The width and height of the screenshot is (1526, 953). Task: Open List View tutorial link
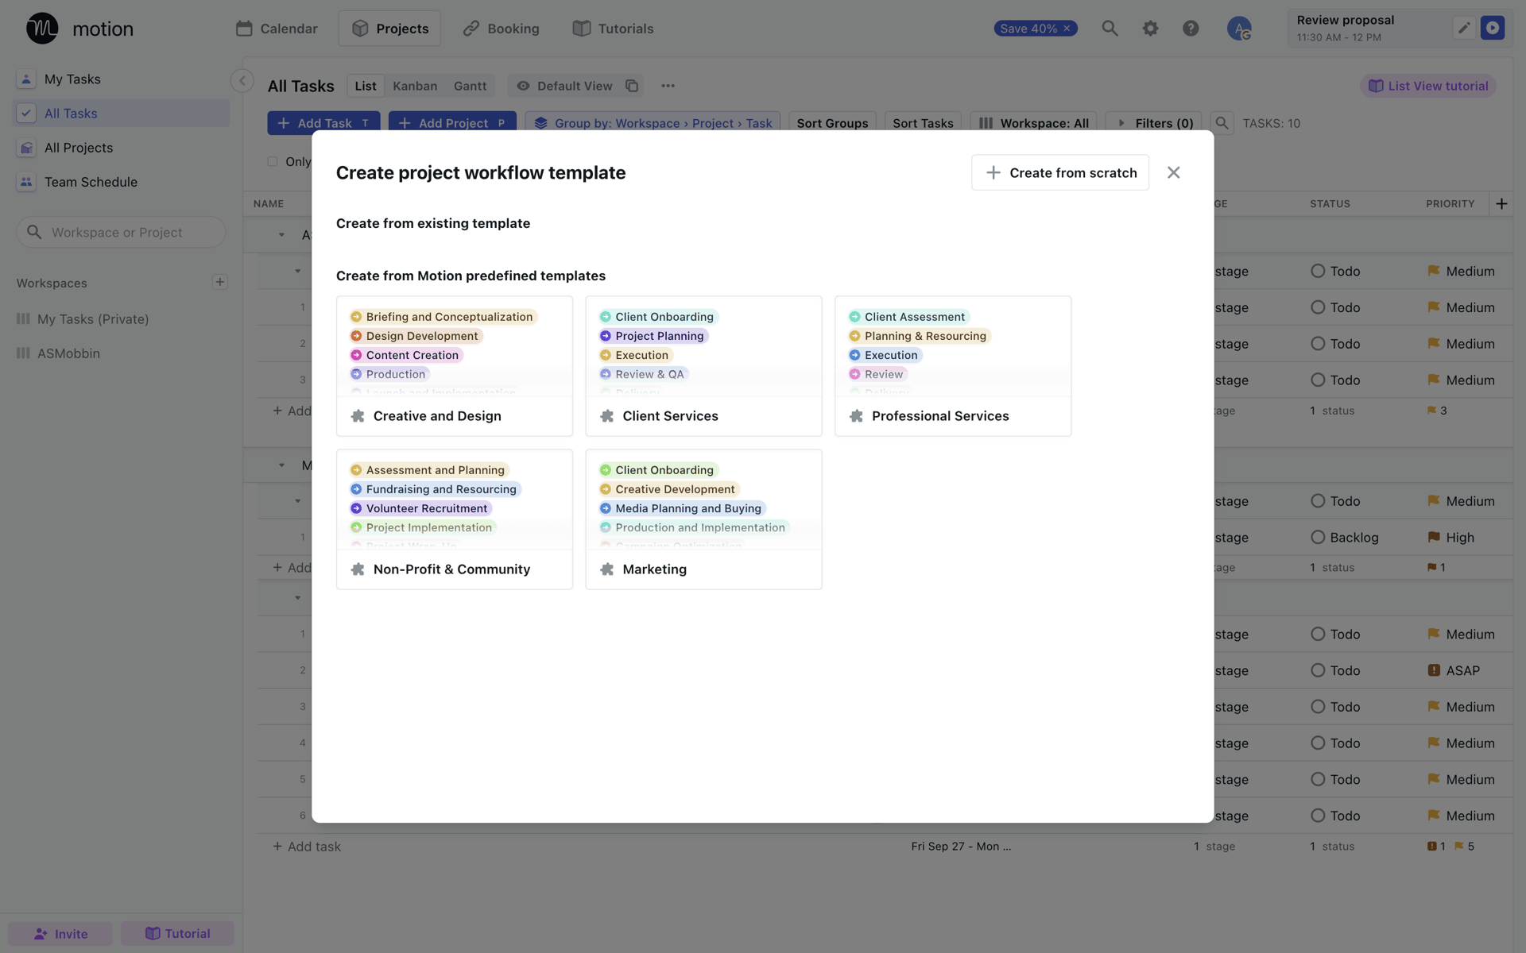click(x=1428, y=86)
